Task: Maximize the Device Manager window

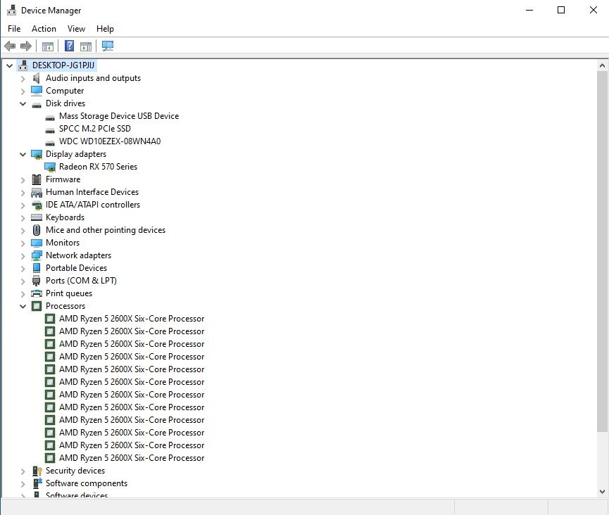Action: tap(561, 10)
